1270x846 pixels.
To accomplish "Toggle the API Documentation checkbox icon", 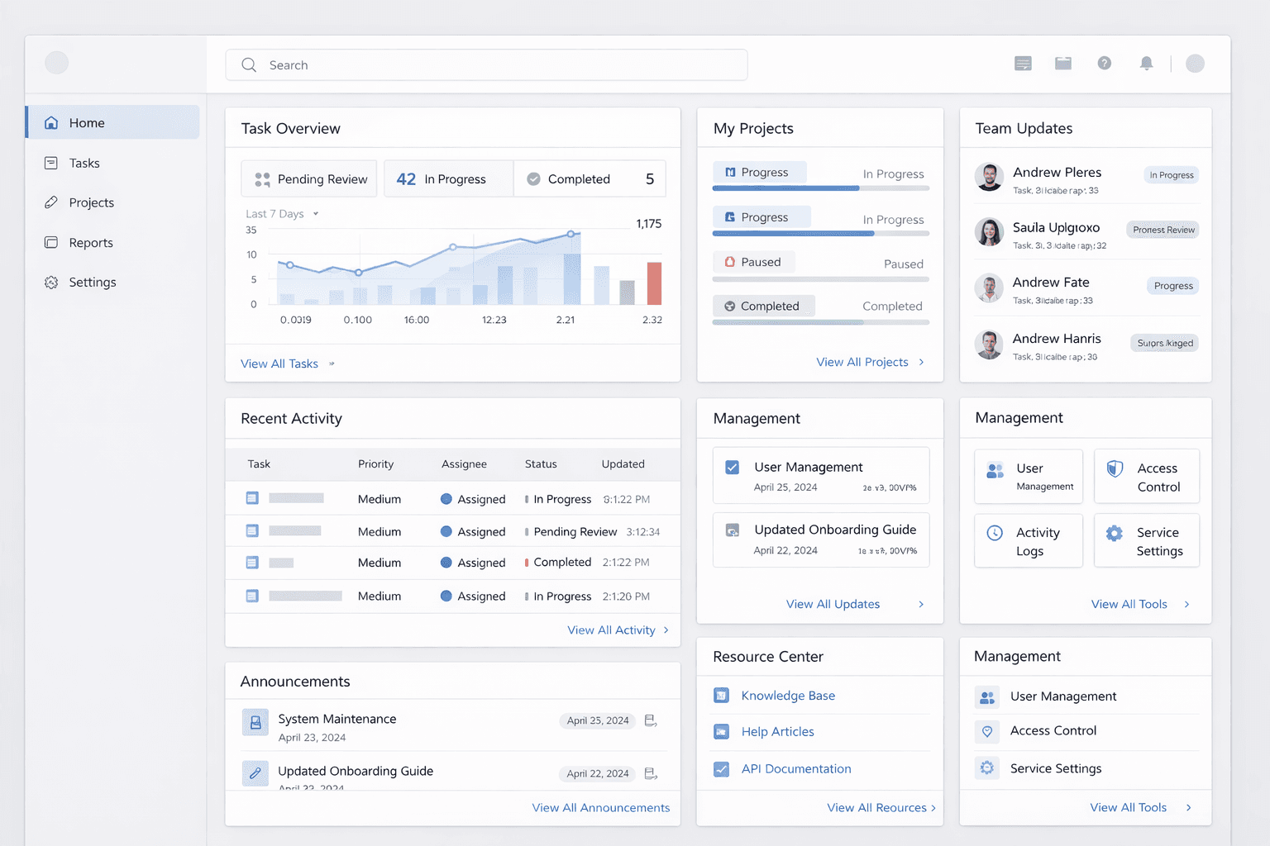I will pos(722,769).
